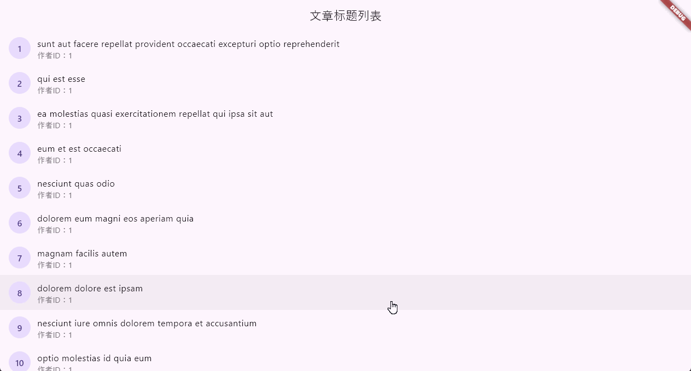Click the circle avatar numbered 1
Viewport: 691px width, 371px height.
tap(20, 49)
